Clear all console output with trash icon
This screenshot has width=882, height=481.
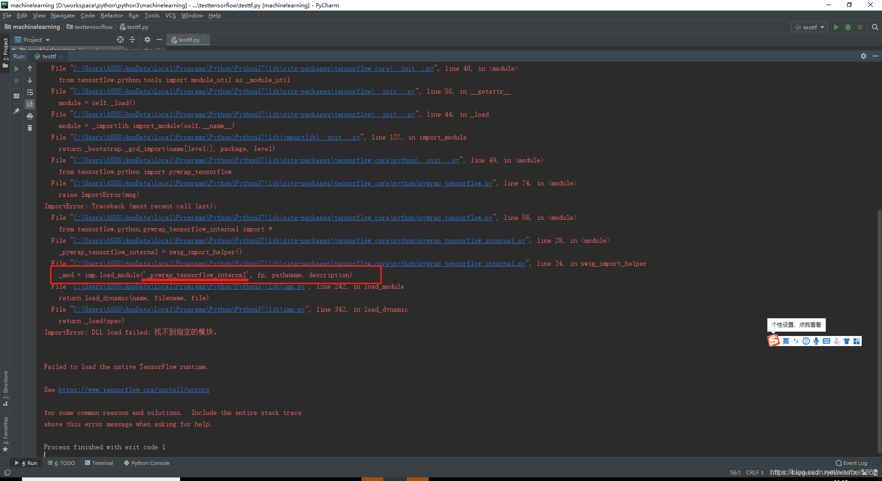(30, 128)
